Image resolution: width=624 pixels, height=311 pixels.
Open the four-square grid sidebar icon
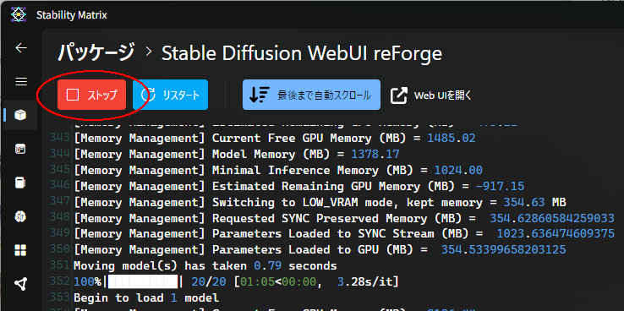(x=20, y=250)
